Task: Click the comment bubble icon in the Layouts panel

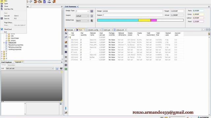Action: (61, 69)
